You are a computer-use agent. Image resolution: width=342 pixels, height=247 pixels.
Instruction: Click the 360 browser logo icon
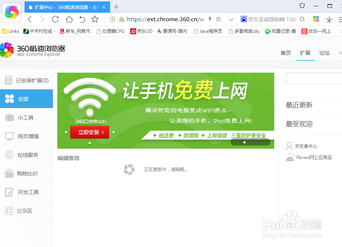tap(12, 12)
